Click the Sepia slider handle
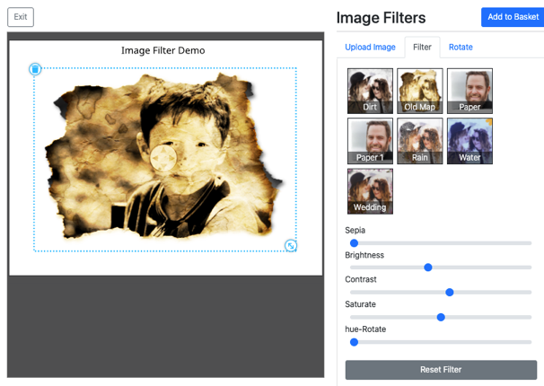 (x=354, y=243)
